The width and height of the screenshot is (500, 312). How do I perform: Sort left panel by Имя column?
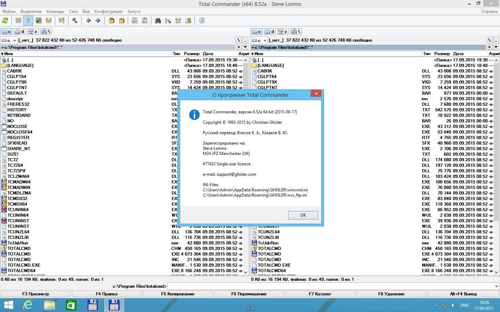click(85, 54)
